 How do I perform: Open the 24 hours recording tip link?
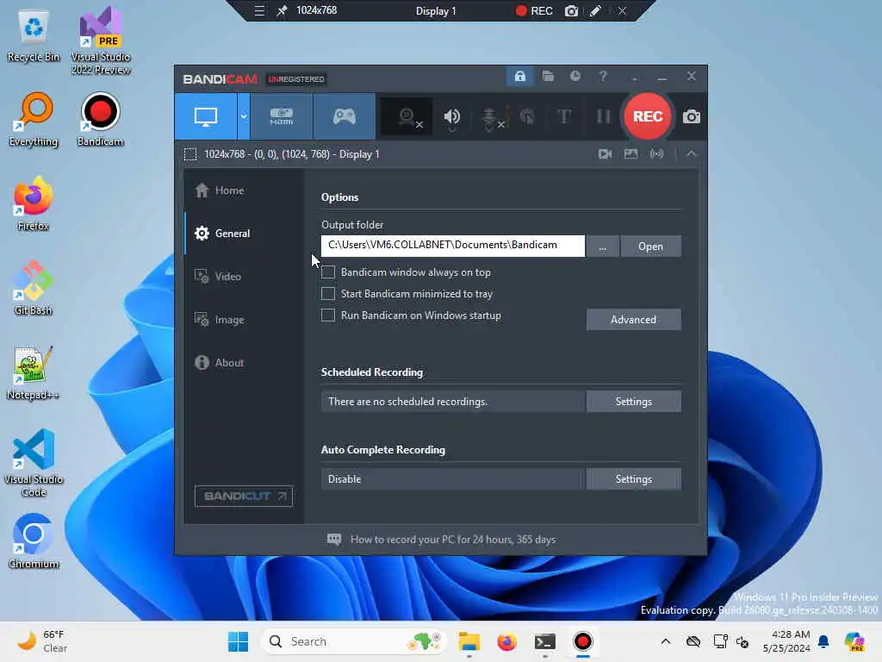coord(453,540)
